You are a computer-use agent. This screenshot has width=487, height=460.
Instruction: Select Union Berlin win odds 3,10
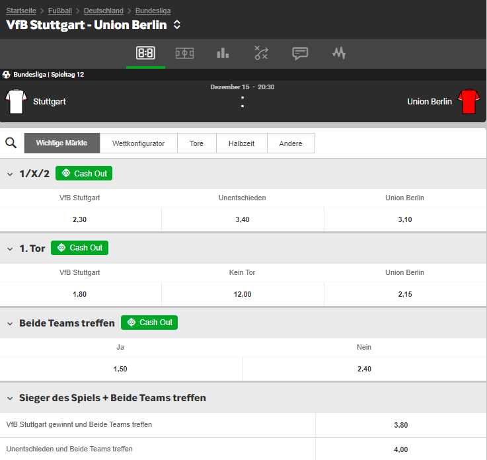(405, 219)
